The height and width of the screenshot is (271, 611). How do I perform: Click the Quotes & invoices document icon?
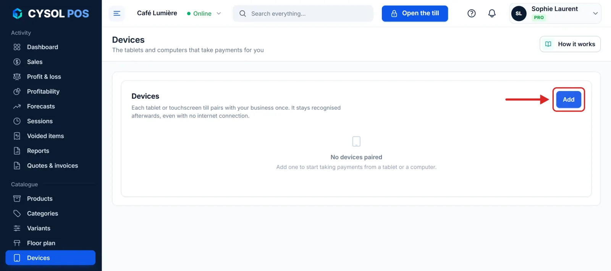pos(17,166)
